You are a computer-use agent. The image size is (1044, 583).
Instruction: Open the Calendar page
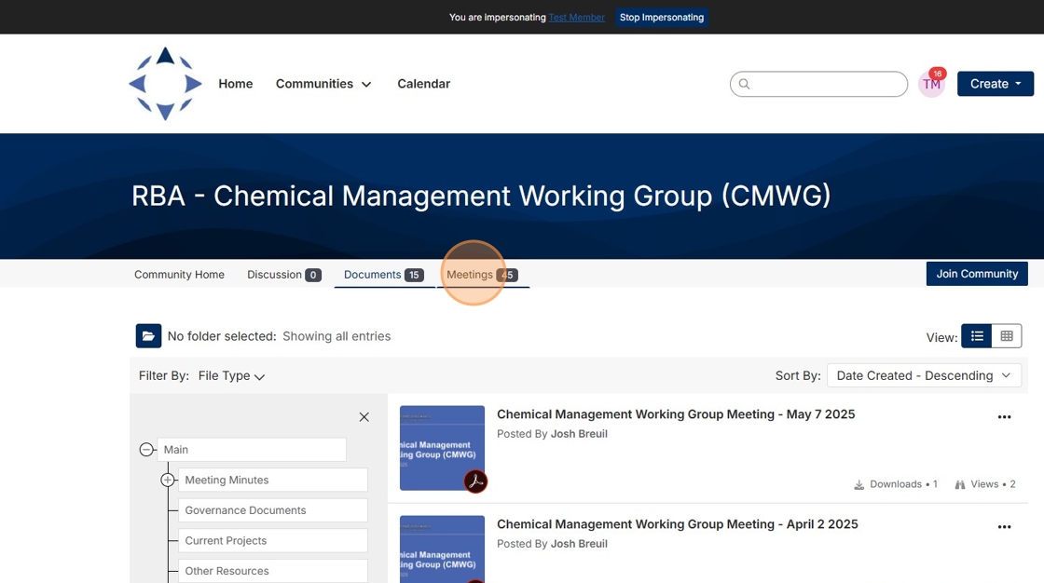point(423,84)
